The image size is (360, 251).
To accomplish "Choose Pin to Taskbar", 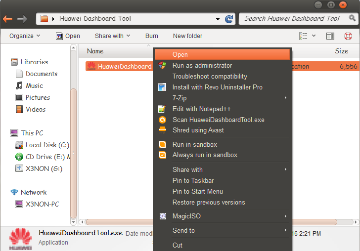I will pos(193,181).
